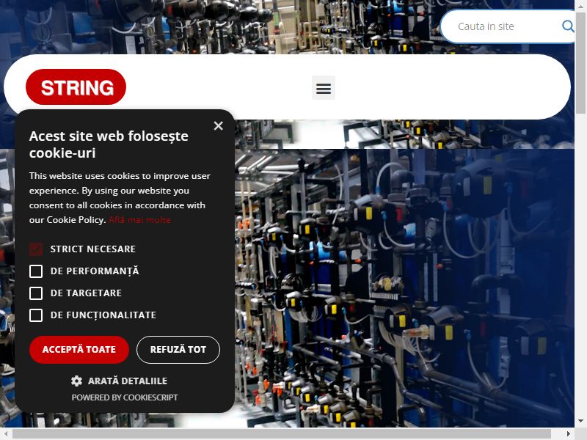
Task: Click the 'This website uses cookies' description text
Action: [x=120, y=197]
